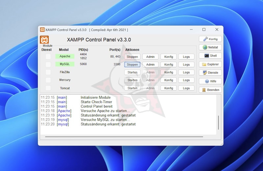Viewport: 263px width, 171px height.
Task: Open MySQL Admin page
Action: [x=150, y=64]
